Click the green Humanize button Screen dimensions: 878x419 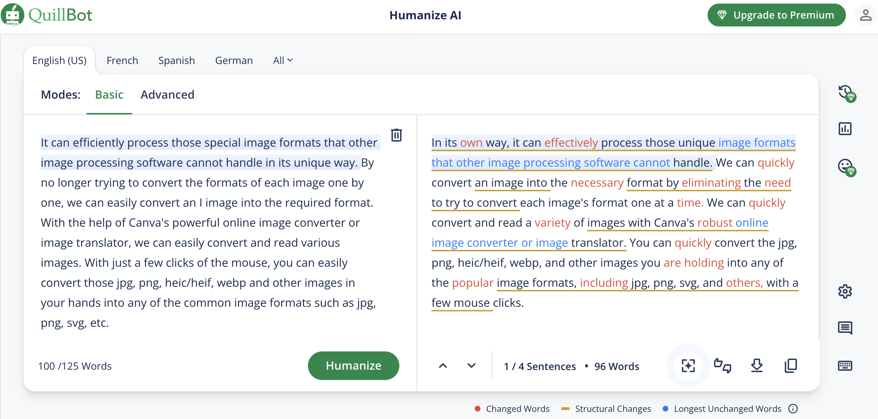click(353, 365)
